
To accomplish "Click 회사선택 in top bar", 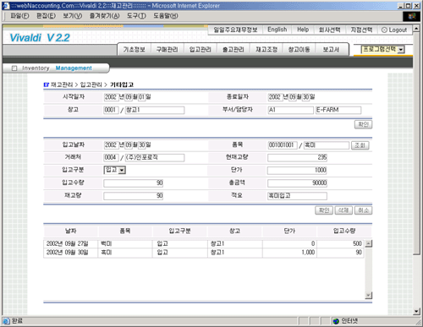I will 329,30.
